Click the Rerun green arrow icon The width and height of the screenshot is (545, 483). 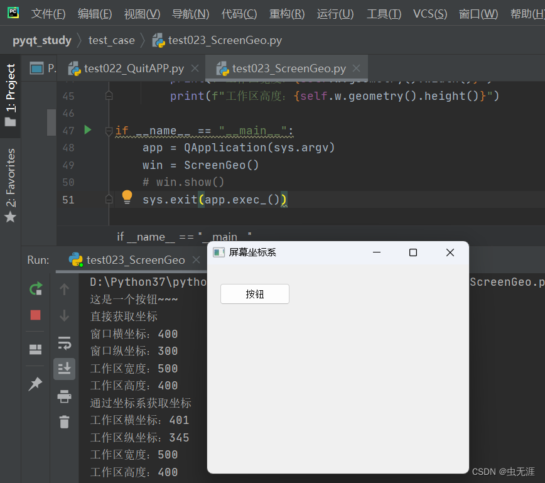point(35,289)
